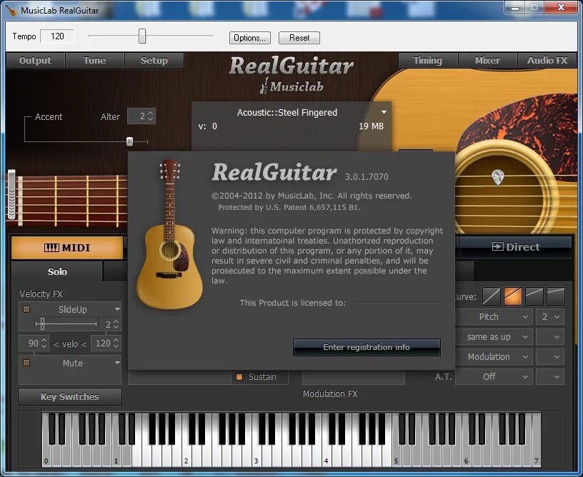This screenshot has width=583, height=477.
Task: Select the Solo tab
Action: pyautogui.click(x=57, y=271)
